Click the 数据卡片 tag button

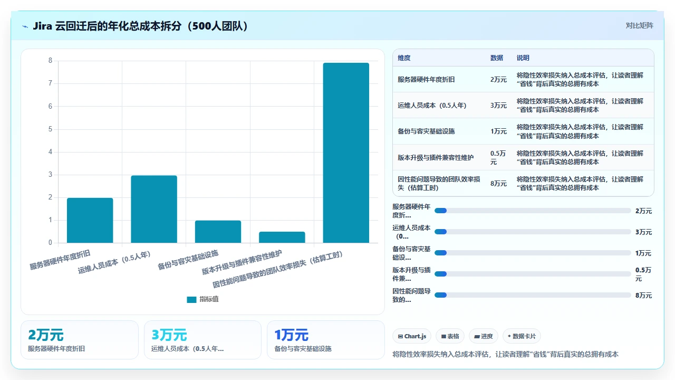point(522,336)
